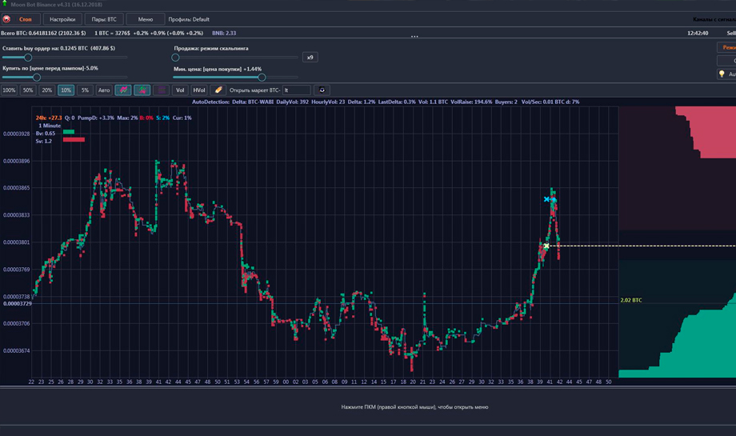
Task: Enable the Авто order size toggle
Action: (x=104, y=90)
